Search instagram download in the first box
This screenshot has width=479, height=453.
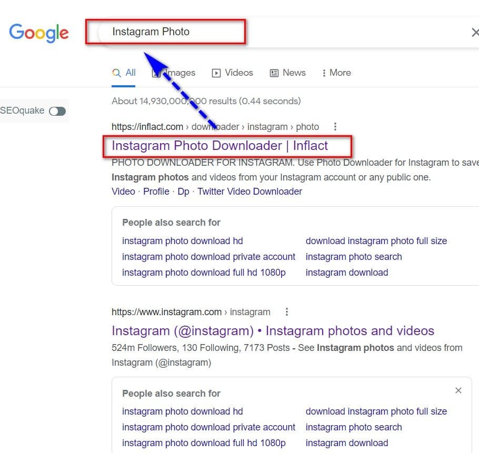[347, 273]
